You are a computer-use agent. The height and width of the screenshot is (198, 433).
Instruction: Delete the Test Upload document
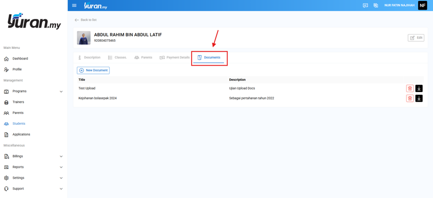410,89
